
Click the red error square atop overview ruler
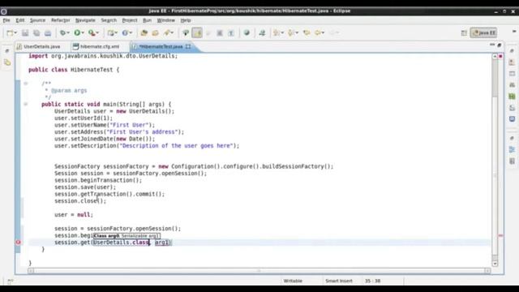pos(500,57)
